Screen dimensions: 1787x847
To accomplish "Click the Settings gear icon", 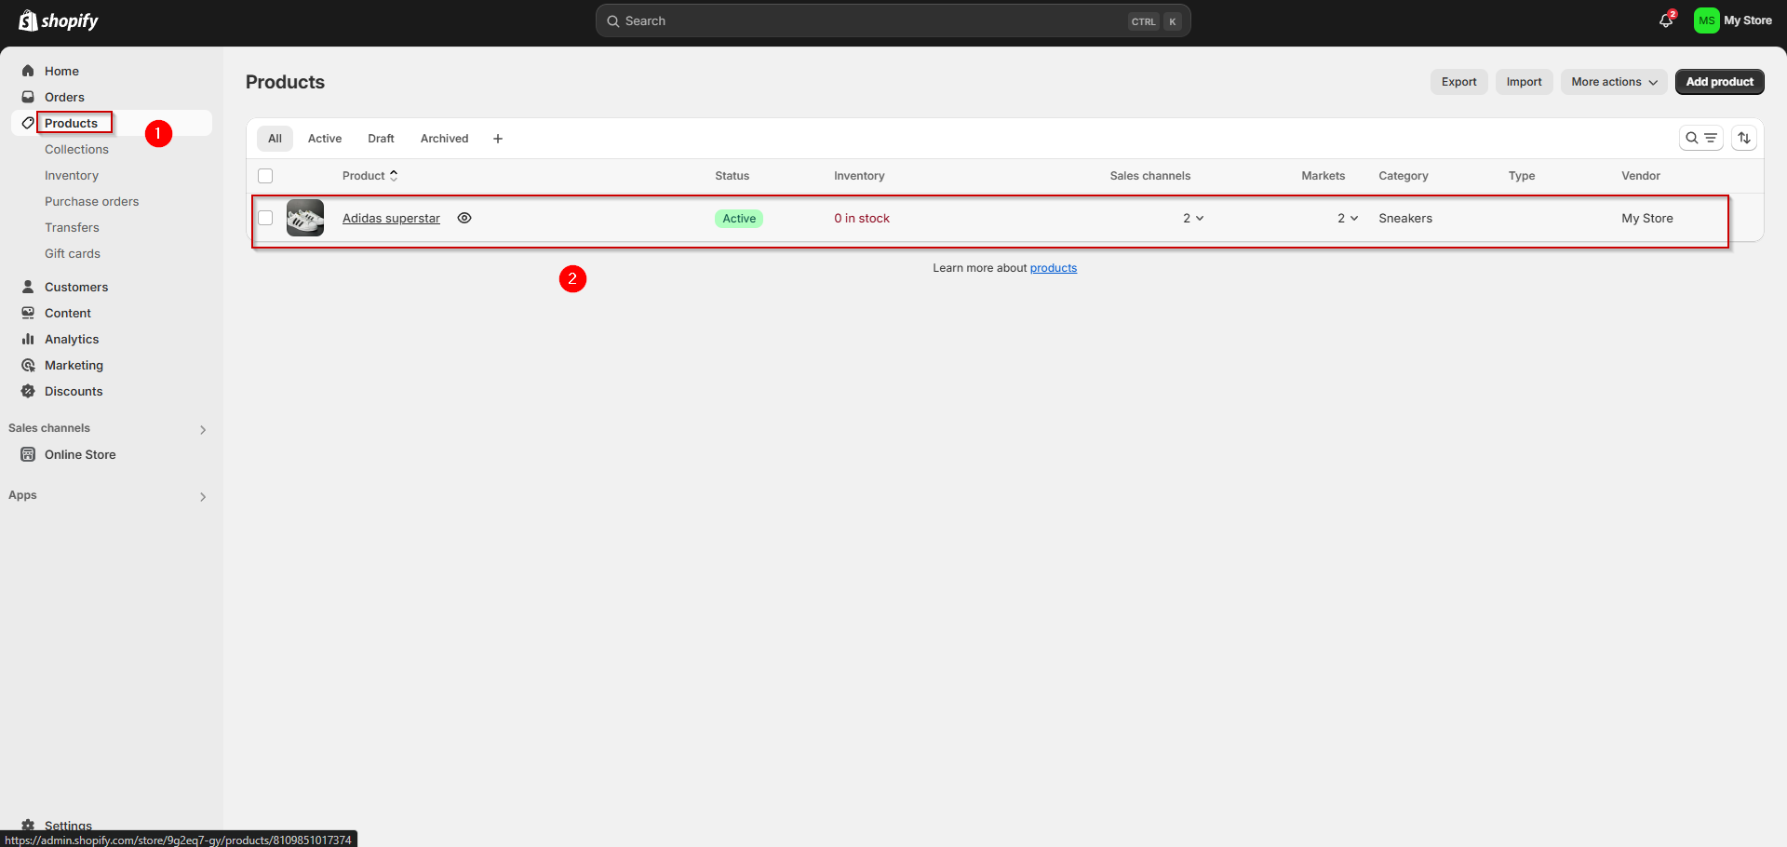I will 28,826.
